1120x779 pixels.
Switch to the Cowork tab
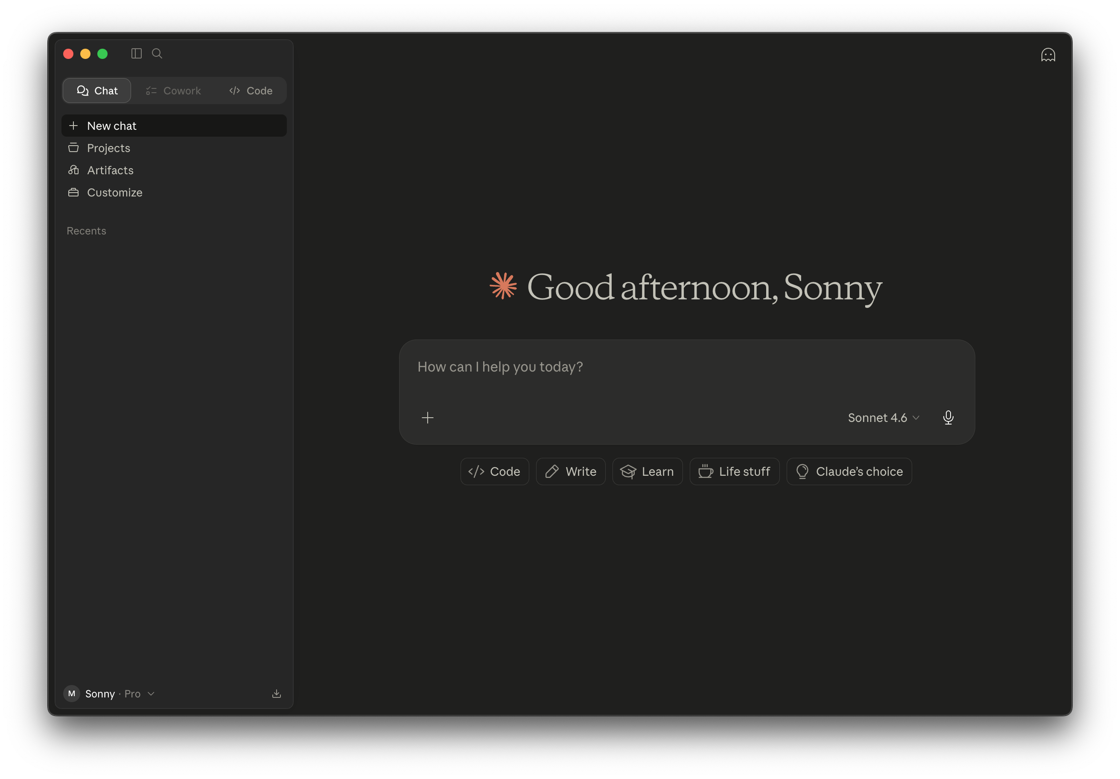[x=173, y=91]
